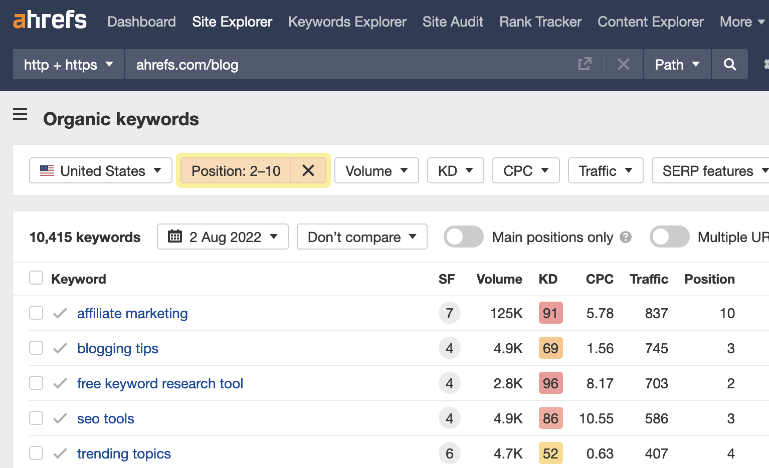The width and height of the screenshot is (769, 468).
Task: Click the help question mark near Main positions only
Action: point(626,237)
